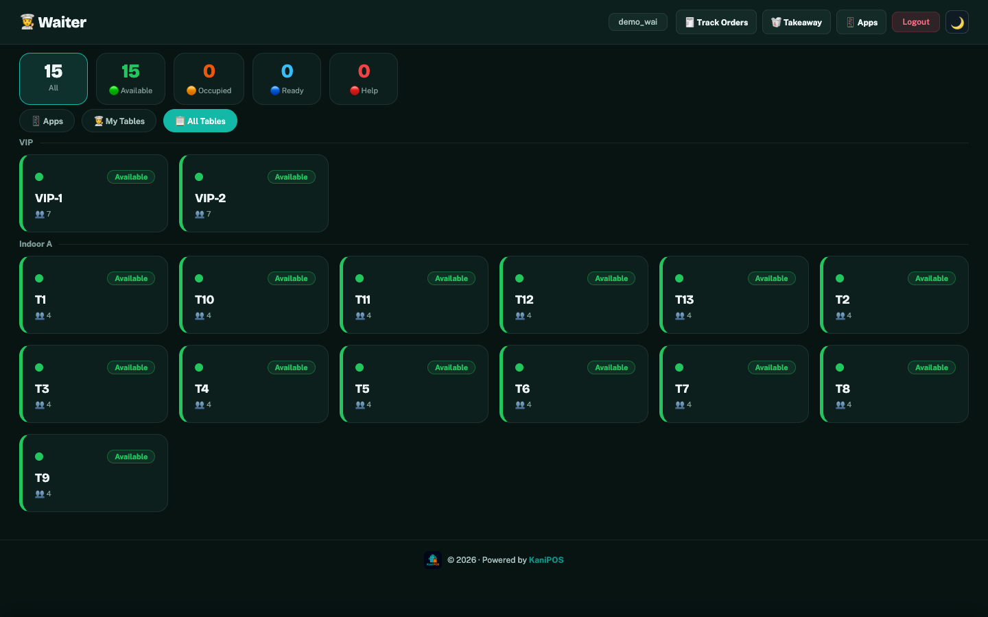The width and height of the screenshot is (988, 617).
Task: Open the Apps pill below the counters
Action: pos(47,121)
